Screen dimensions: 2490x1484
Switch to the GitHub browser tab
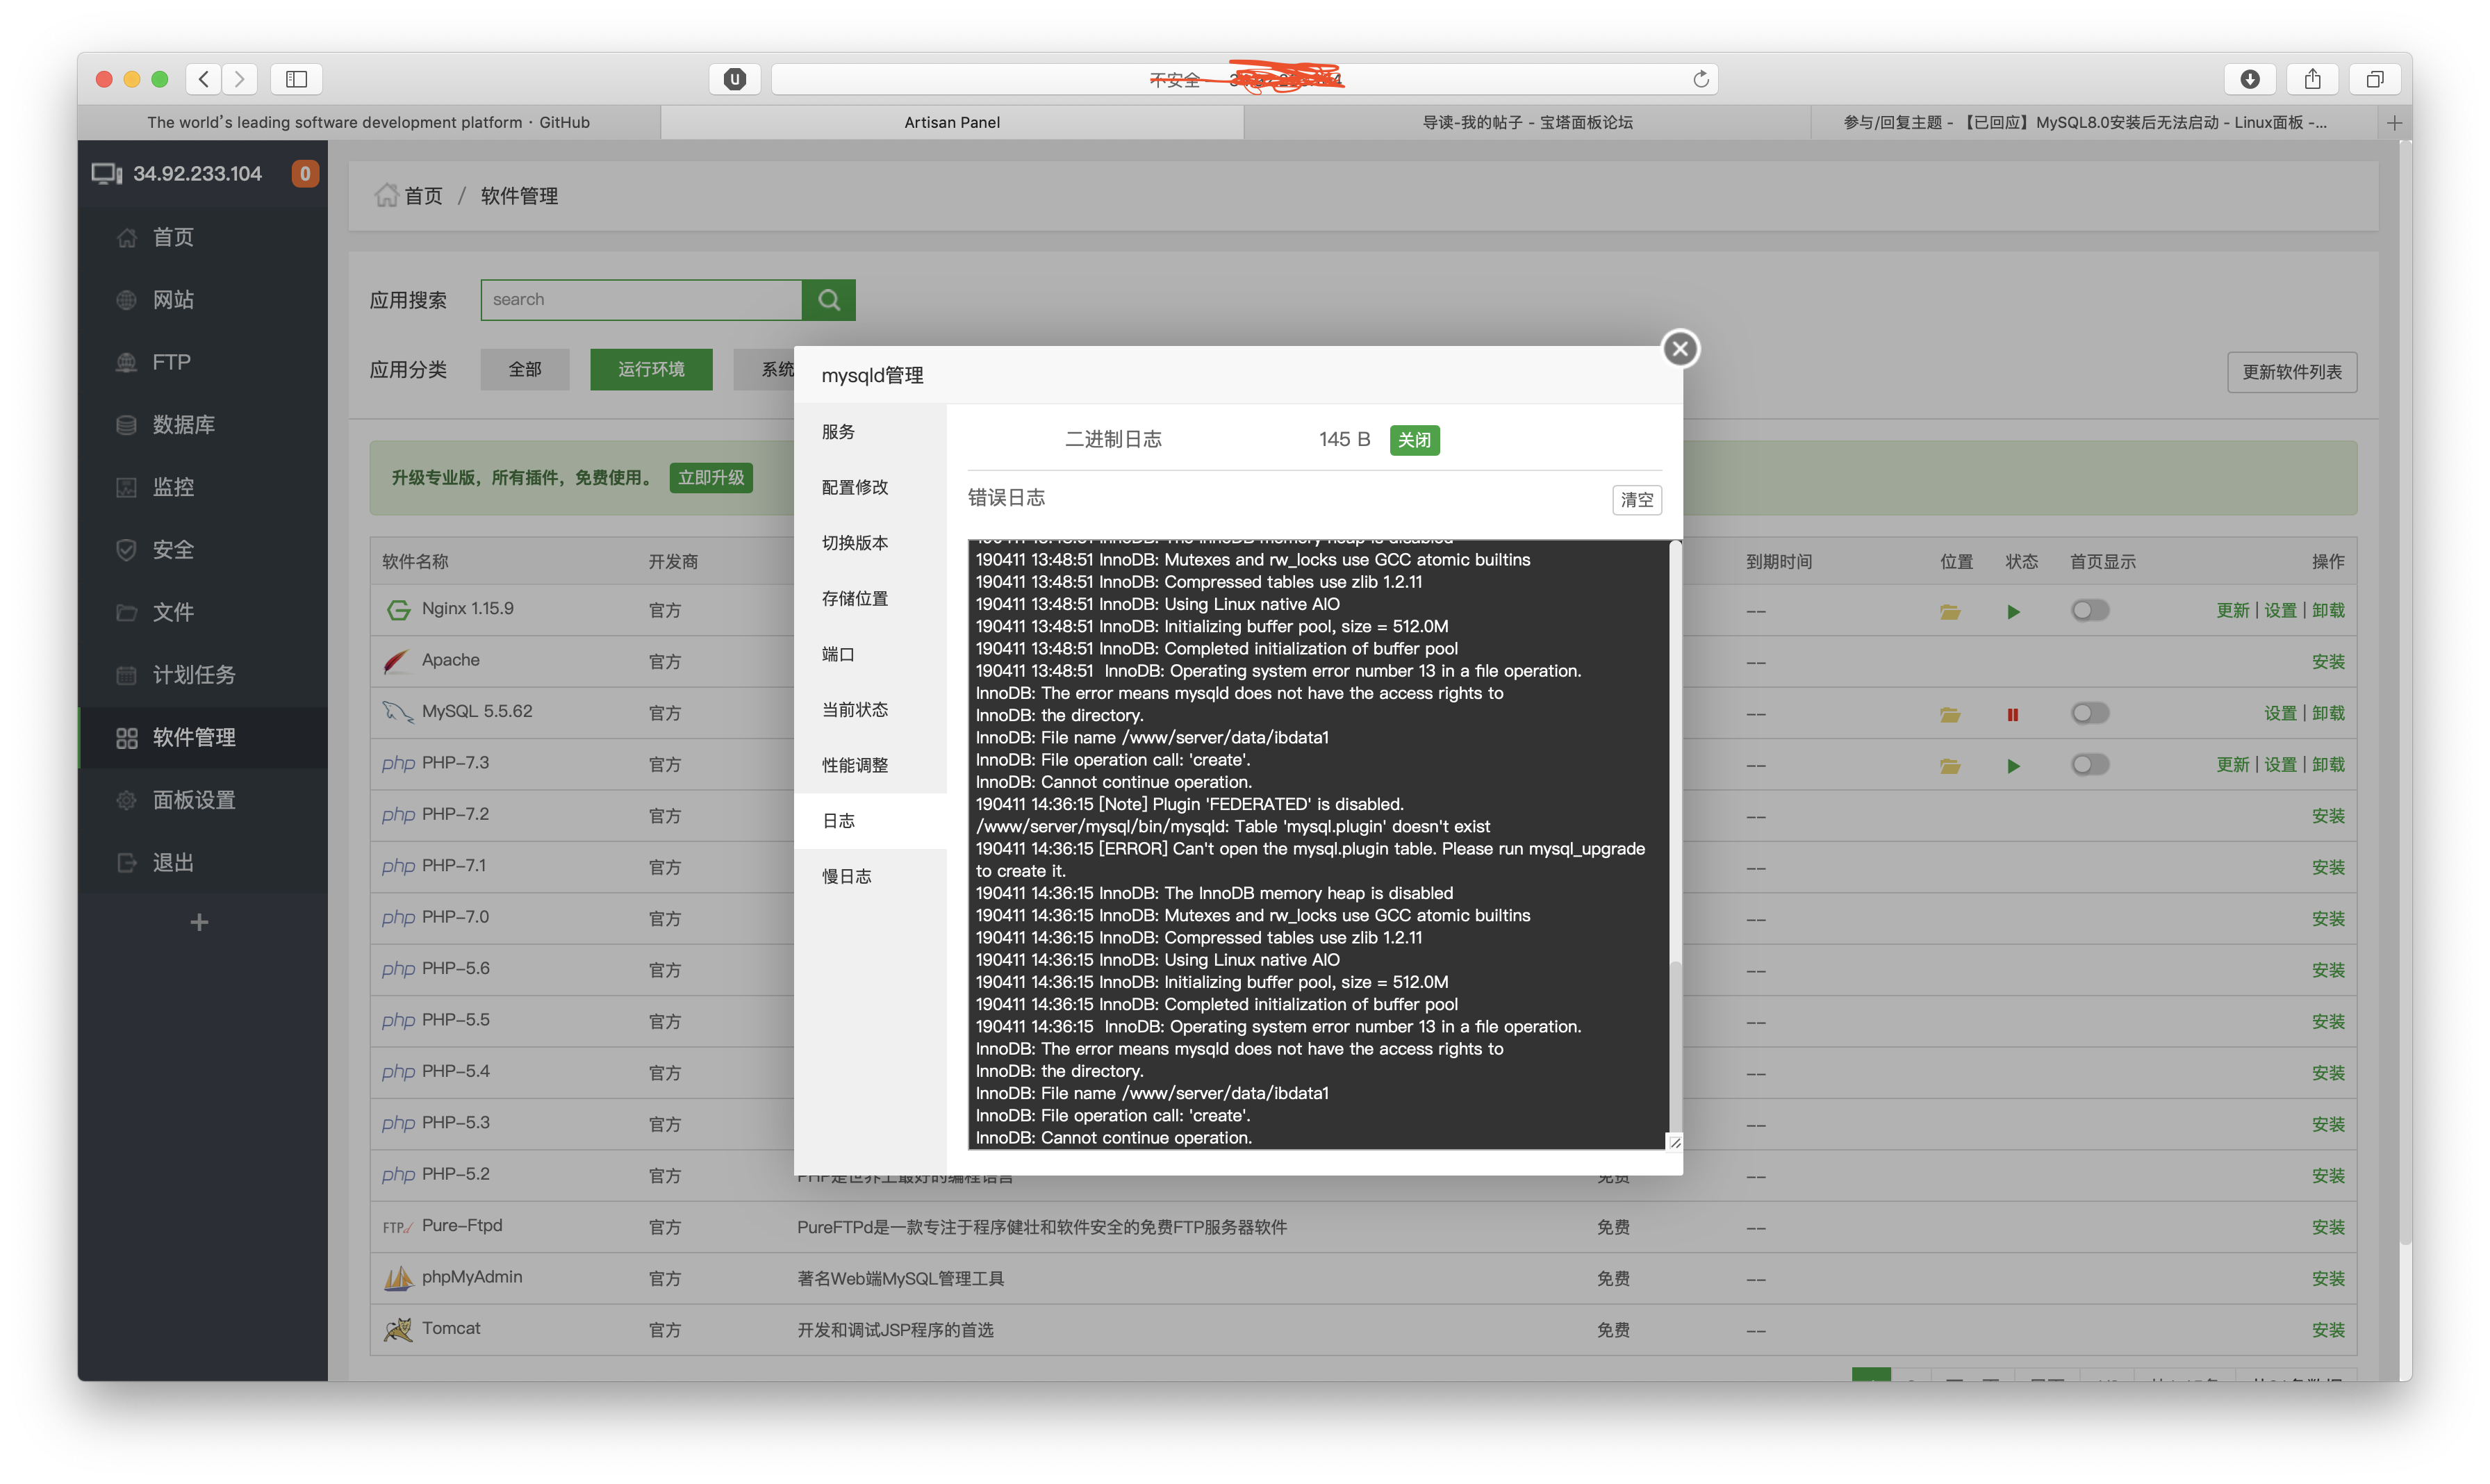pos(369,123)
